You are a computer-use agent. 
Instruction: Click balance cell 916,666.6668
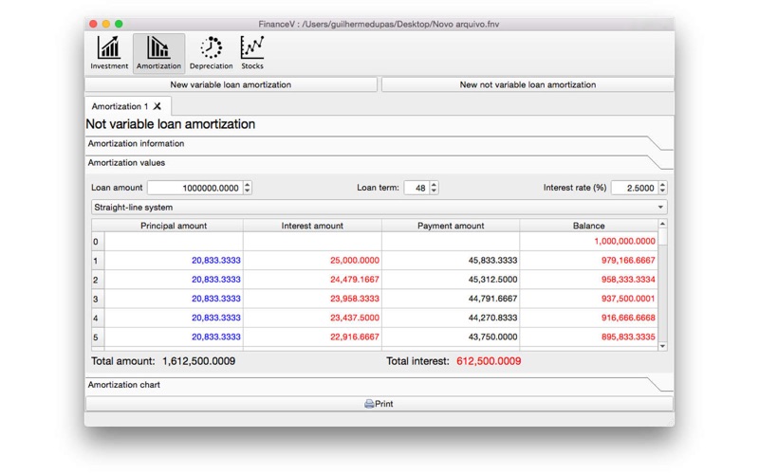[588, 319]
